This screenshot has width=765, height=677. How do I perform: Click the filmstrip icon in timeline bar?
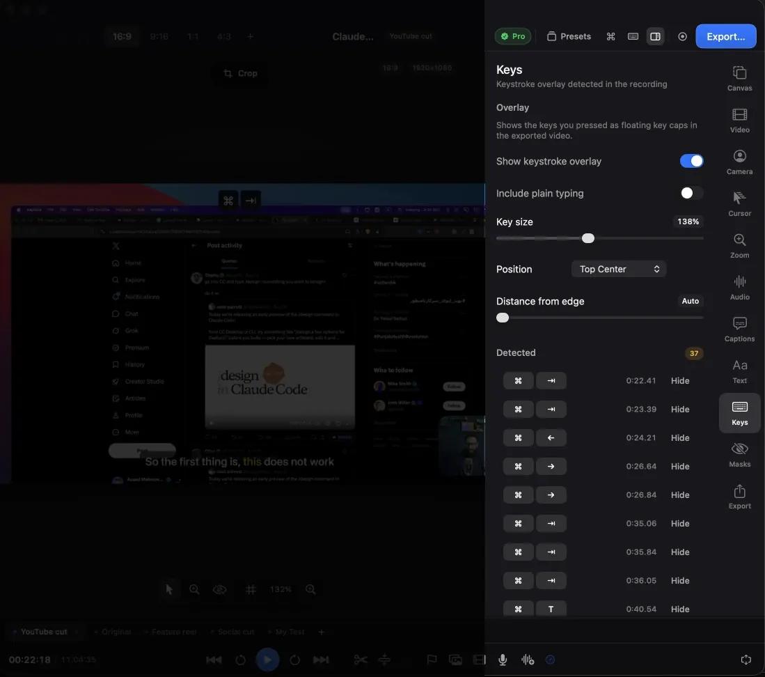click(x=479, y=660)
